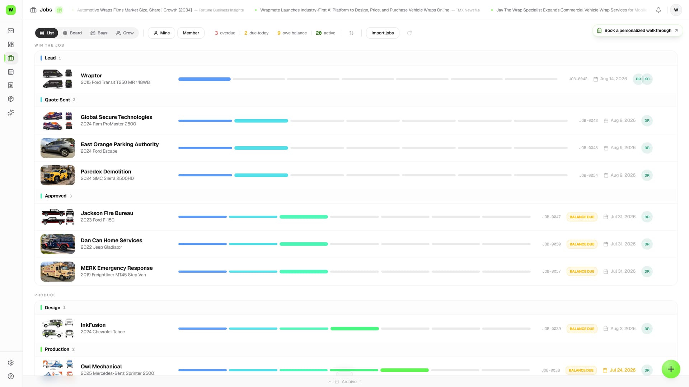Click BALANCE DUE badge on InkFusion row

pyautogui.click(x=582, y=329)
